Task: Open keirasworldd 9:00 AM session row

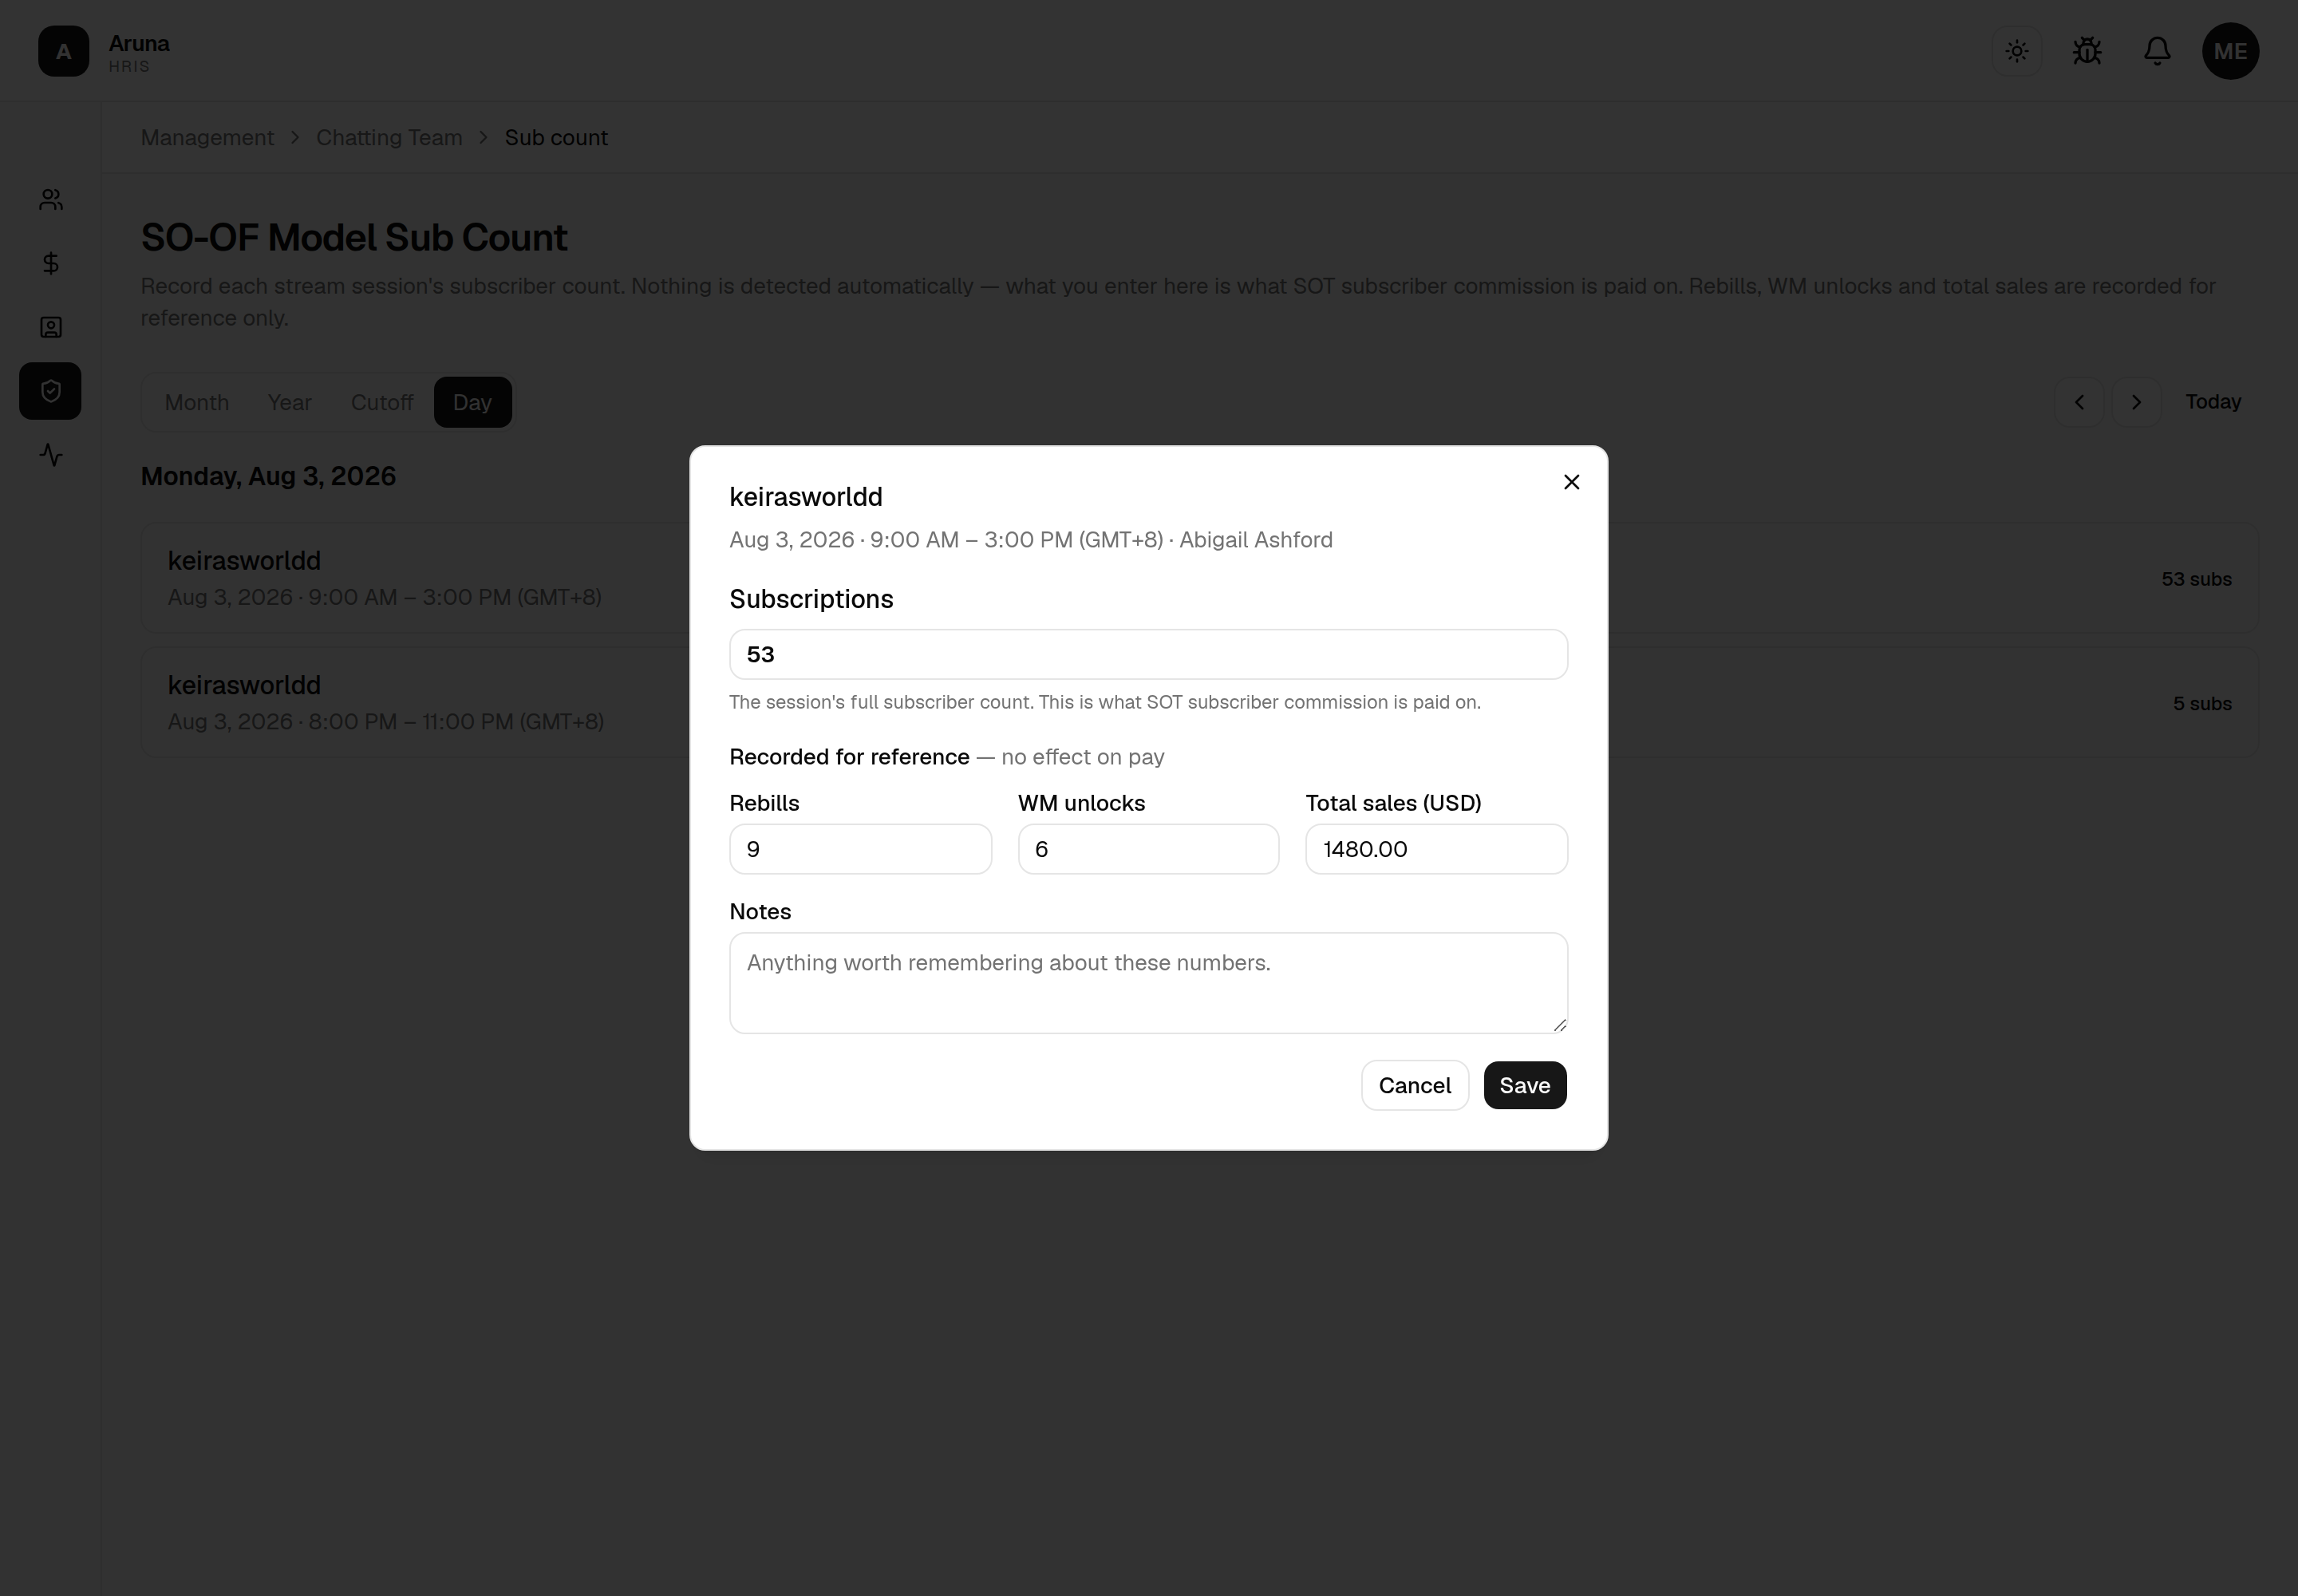Action: point(1199,578)
